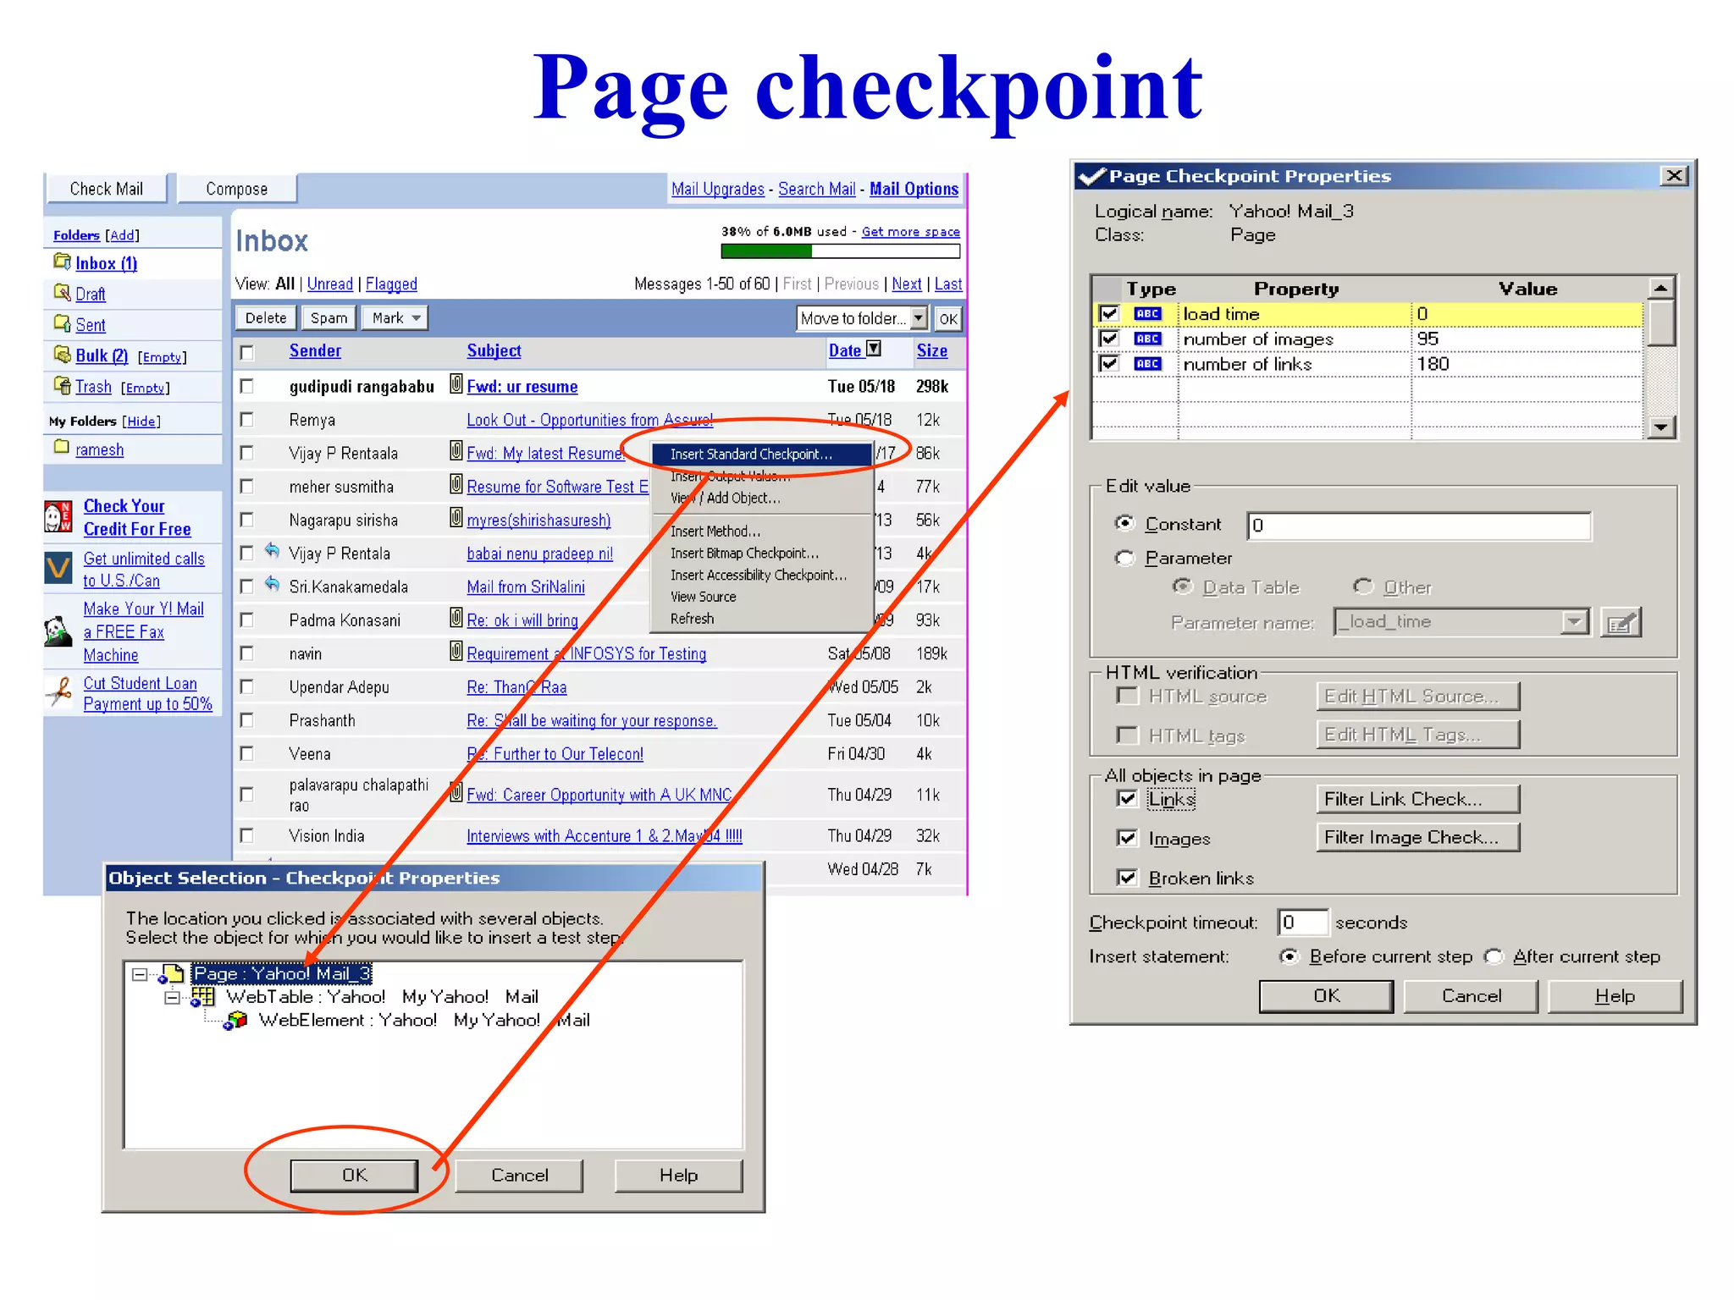Viewport: 1734px width, 1300px height.
Task: Collapse the Page : Yahoo! Mail_3 tree node
Action: point(140,975)
